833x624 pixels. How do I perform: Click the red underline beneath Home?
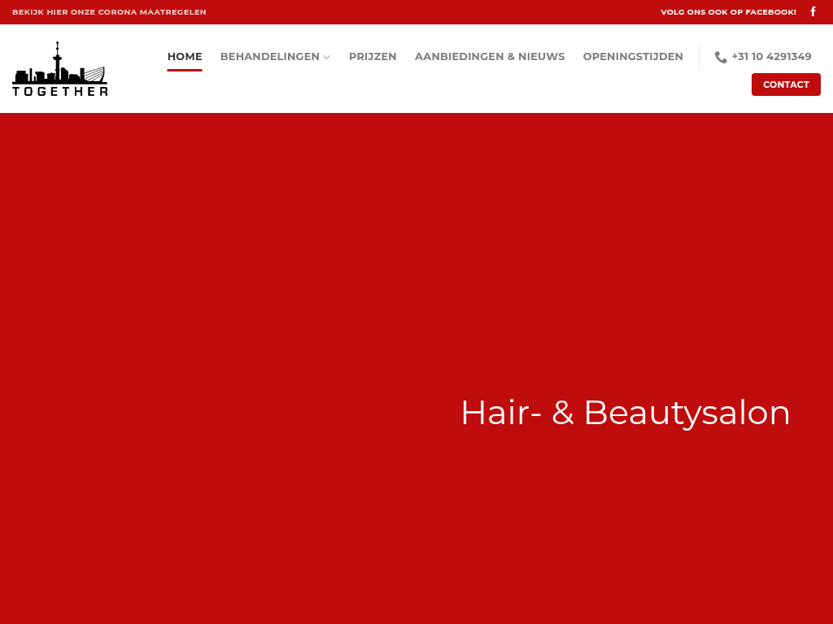tap(185, 71)
